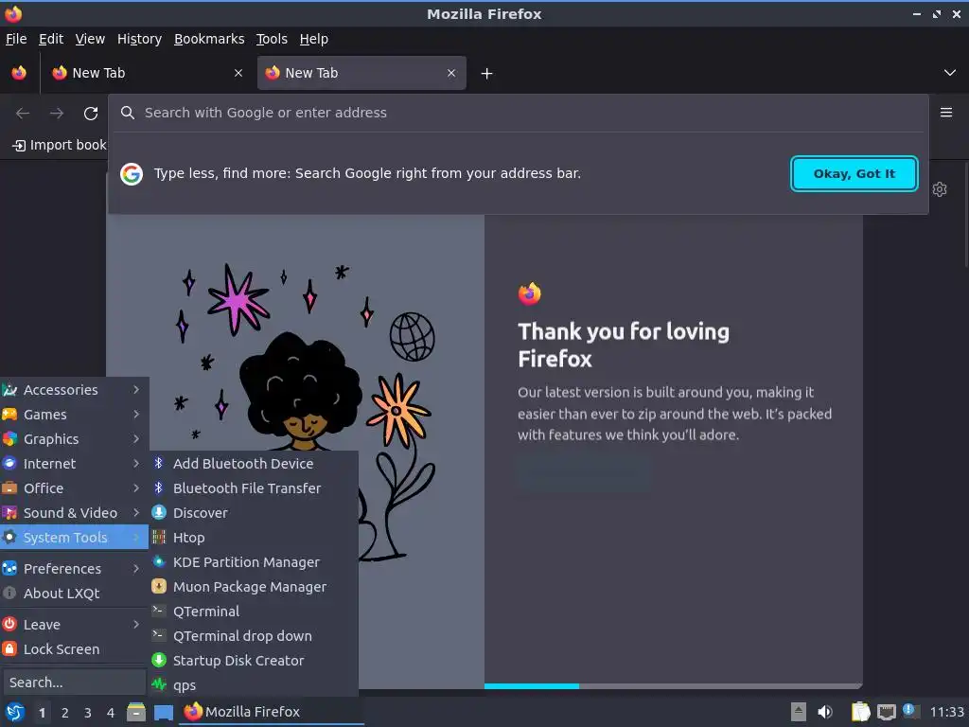
Task: Click the application menu Search field
Action: pos(74,683)
